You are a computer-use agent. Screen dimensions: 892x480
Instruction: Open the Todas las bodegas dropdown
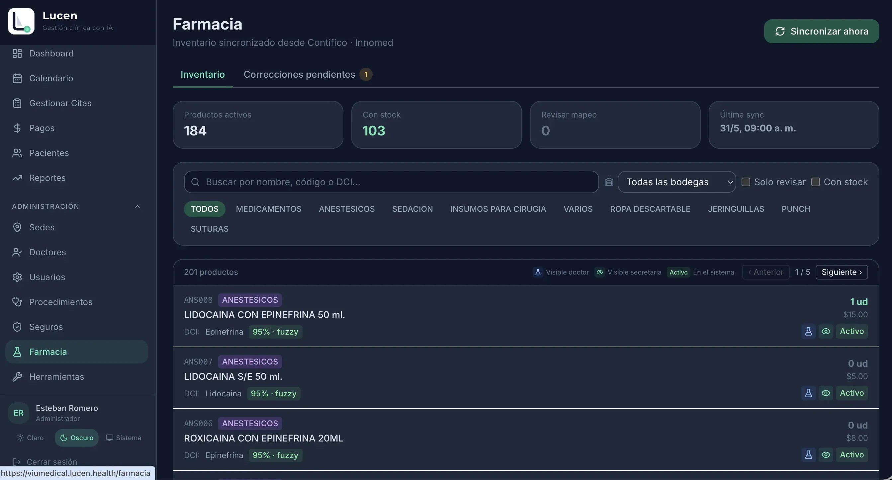click(676, 182)
